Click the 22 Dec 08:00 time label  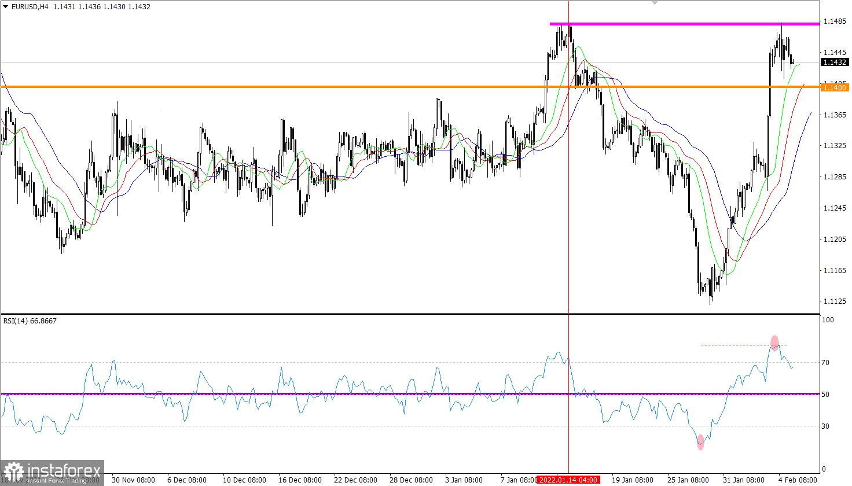pyautogui.click(x=355, y=480)
